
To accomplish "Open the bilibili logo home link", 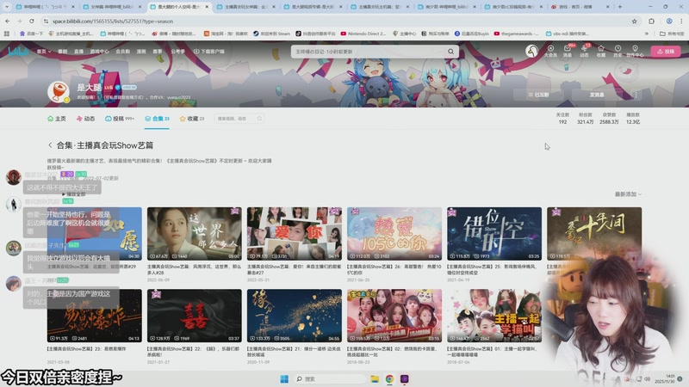I will pyautogui.click(x=18, y=52).
